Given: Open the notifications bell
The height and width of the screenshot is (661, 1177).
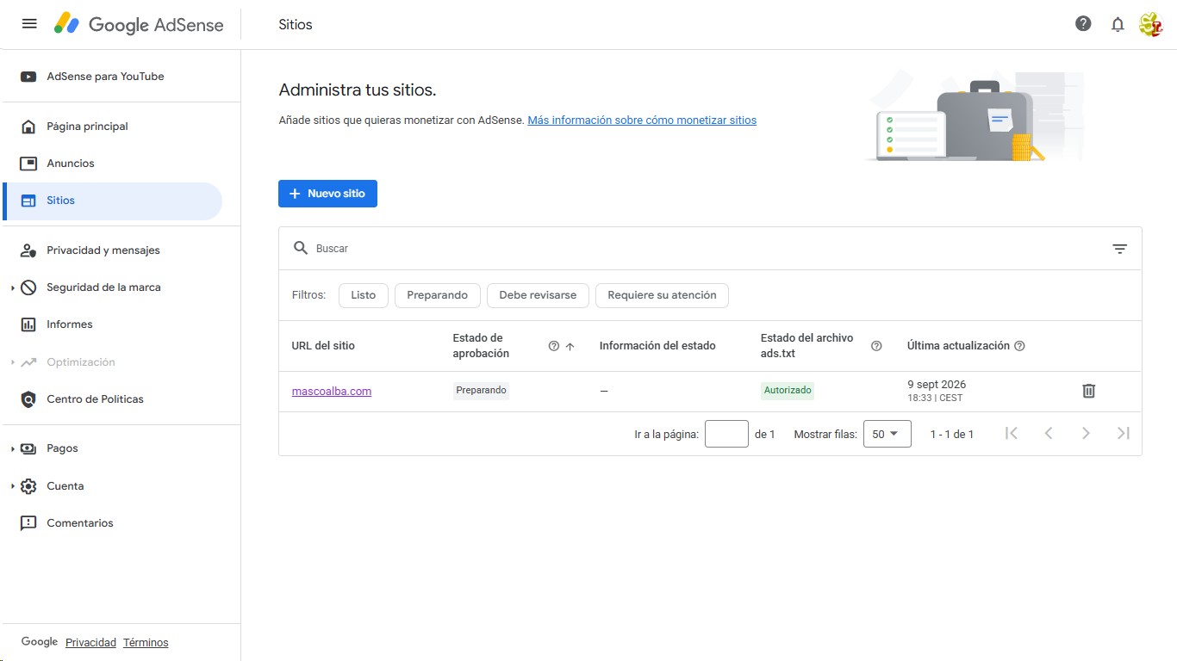Looking at the screenshot, I should tap(1118, 24).
